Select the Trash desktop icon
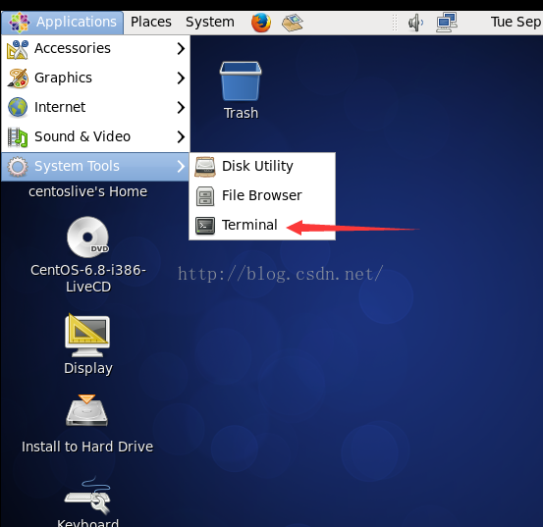 tap(241, 81)
